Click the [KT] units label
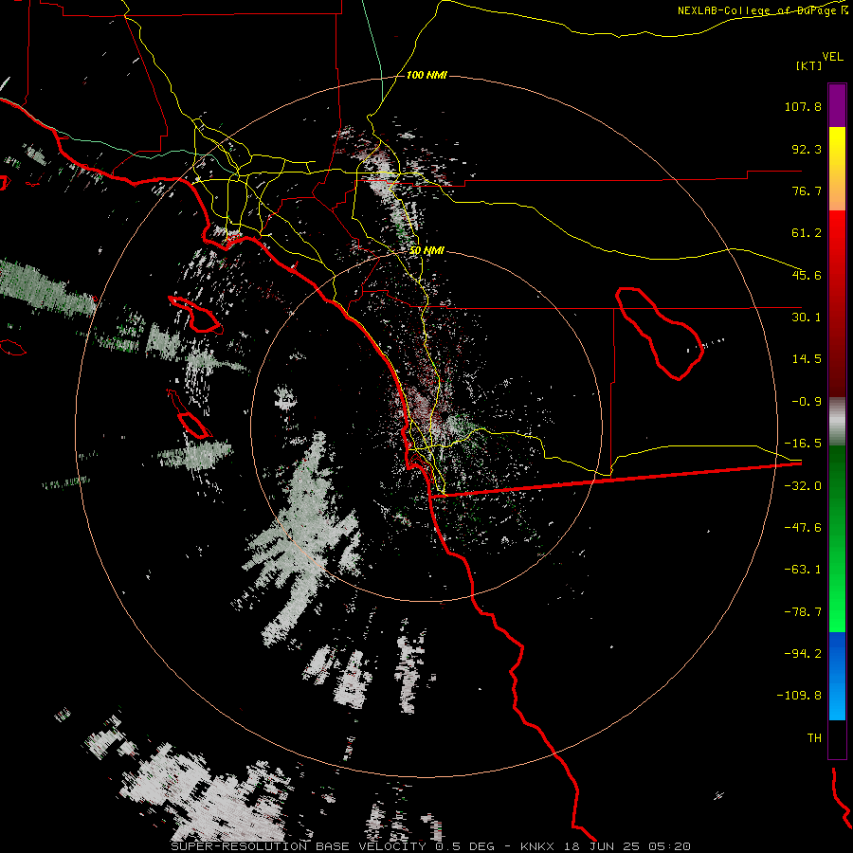 pos(808,65)
